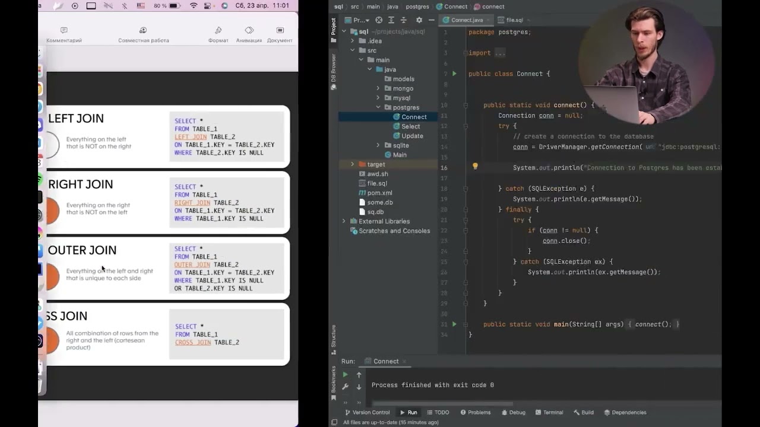Hide the Project panel with minus icon
This screenshot has width=760, height=427.
coord(432,20)
